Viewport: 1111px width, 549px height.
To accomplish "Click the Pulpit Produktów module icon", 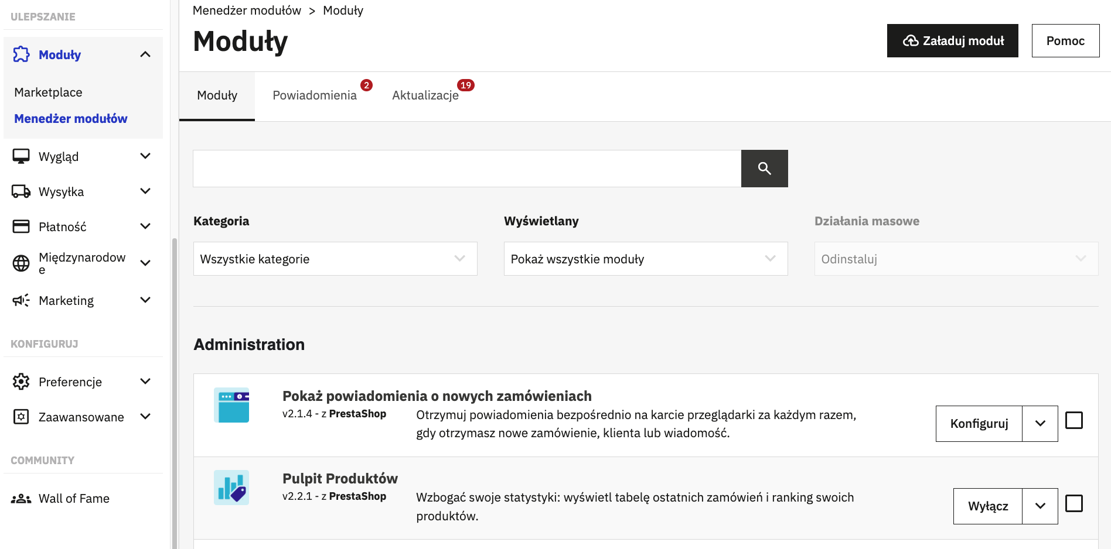I will [x=231, y=488].
